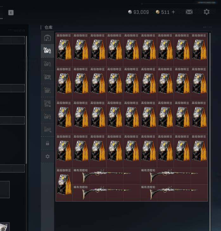Open the game settings gear at top
This screenshot has width=221, height=231.
206,12
